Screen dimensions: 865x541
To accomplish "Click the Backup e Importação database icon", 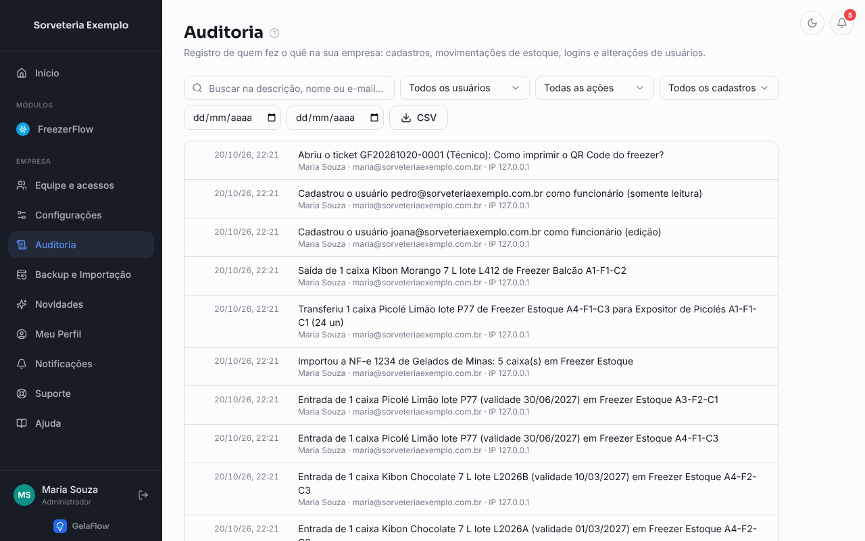I will (22, 275).
